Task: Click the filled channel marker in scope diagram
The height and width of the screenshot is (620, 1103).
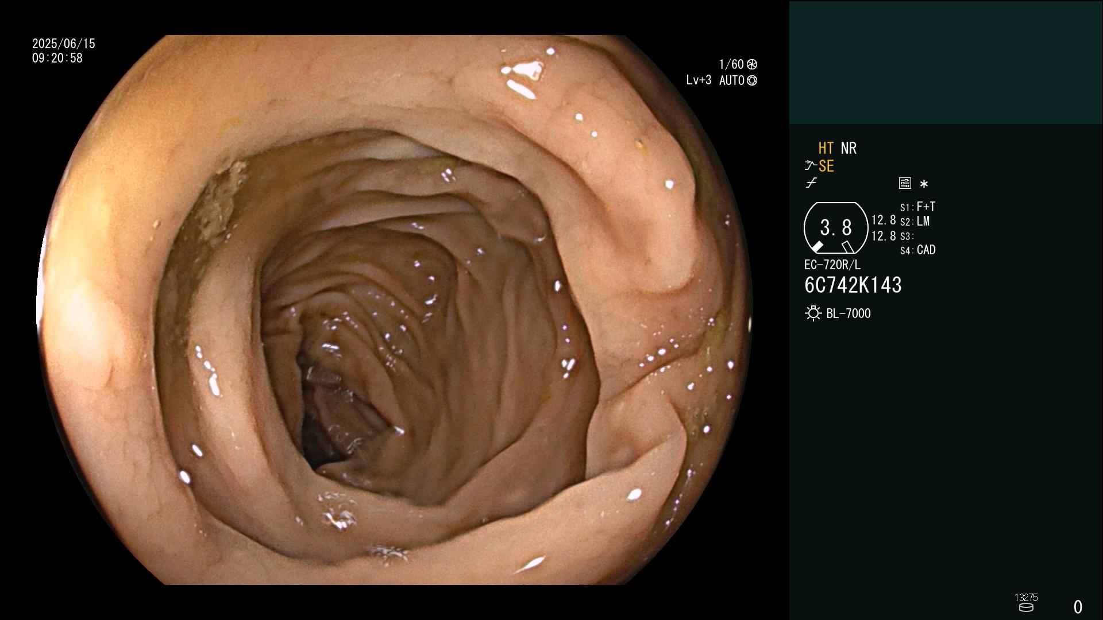Action: tap(817, 247)
